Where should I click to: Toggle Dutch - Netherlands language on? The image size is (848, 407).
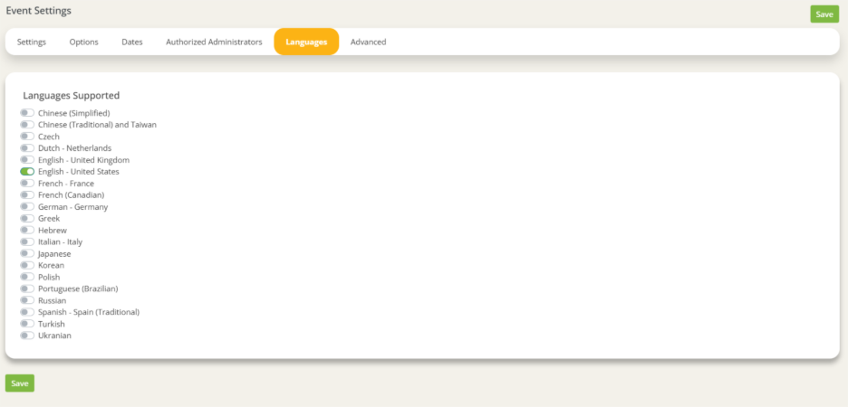(x=27, y=148)
